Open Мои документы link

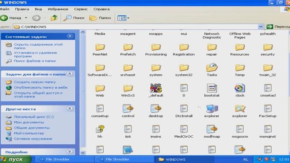[x=29, y=122]
